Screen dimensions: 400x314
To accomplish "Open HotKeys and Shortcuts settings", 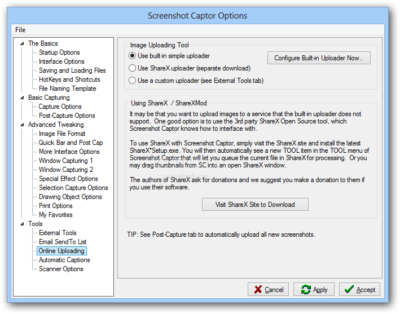I will pyautogui.click(x=69, y=79).
